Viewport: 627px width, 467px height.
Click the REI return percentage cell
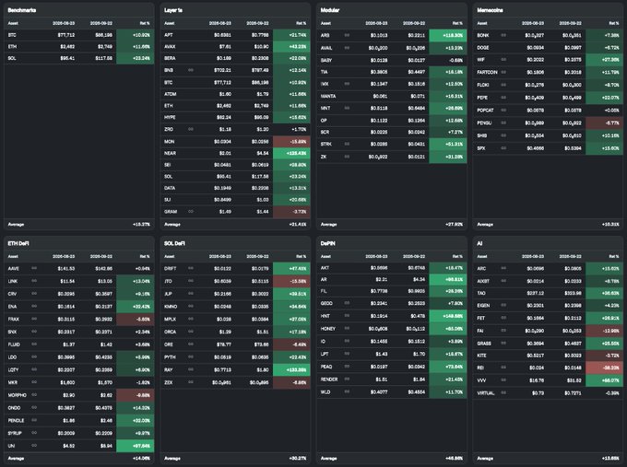click(x=604, y=368)
